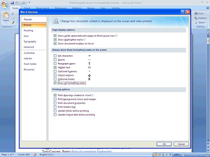Image resolution: width=210 pixels, height=157 pixels.
Task: Click the Undo icon in Quick Access Toolbar
Action: click(x=17, y=3)
